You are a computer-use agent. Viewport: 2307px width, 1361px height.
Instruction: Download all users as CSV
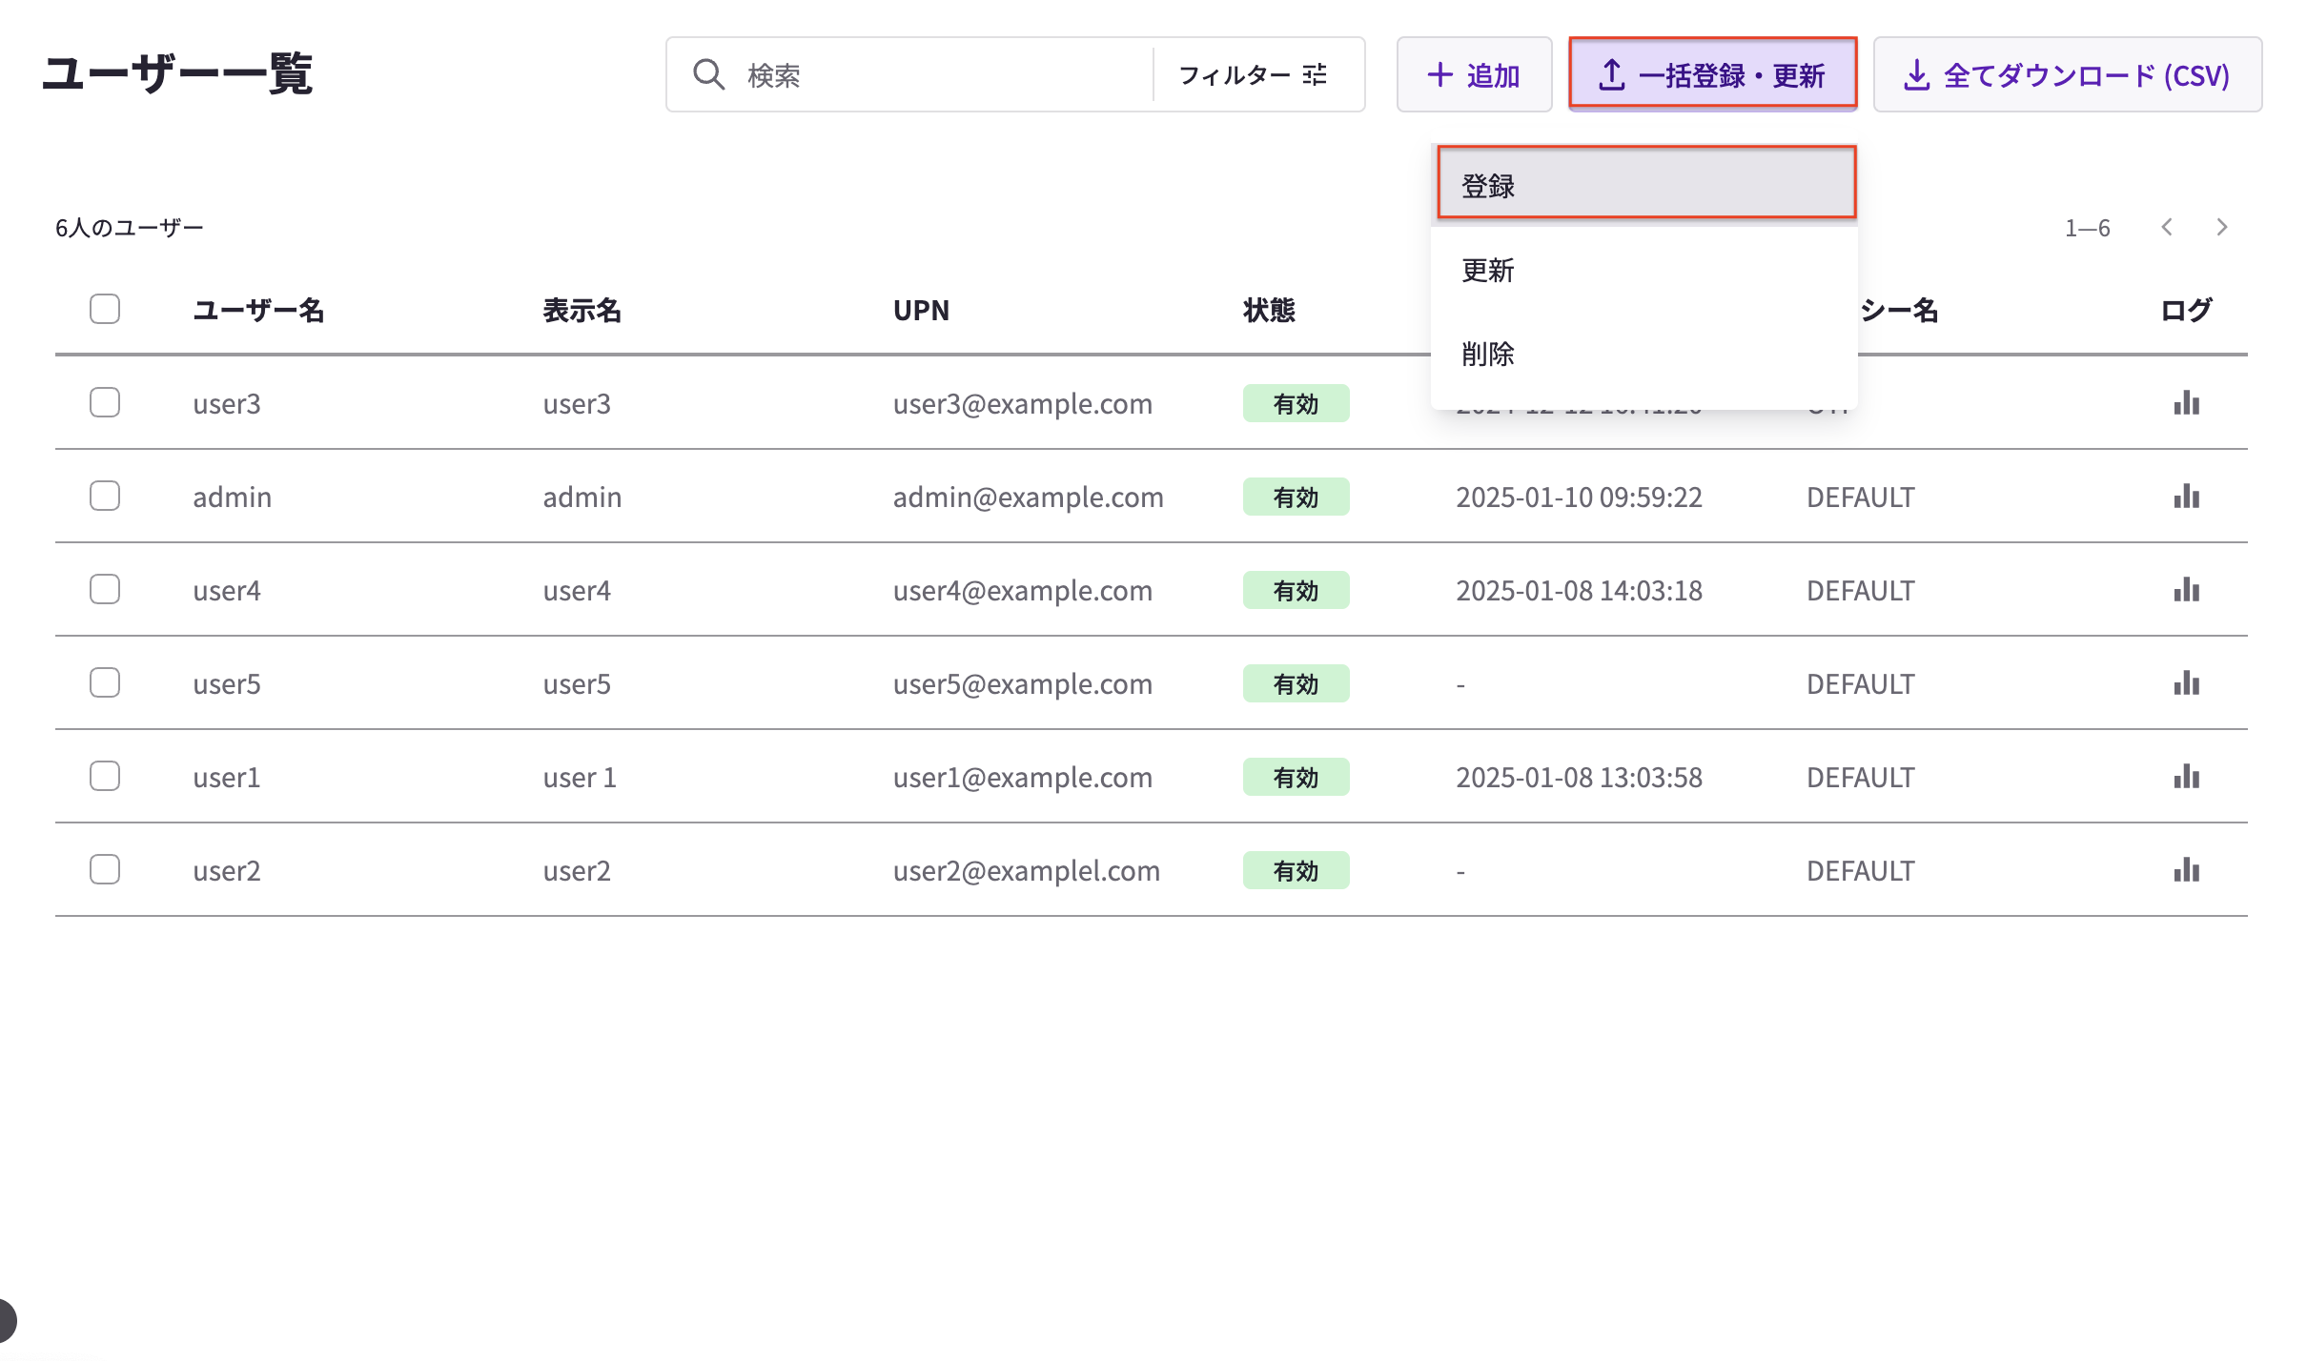2068,73
